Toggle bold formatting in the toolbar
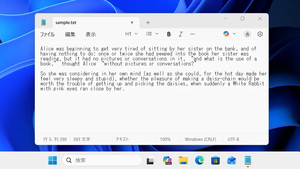 point(169,34)
